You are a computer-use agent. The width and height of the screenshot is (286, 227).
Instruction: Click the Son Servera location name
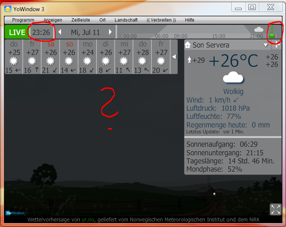[211, 45]
